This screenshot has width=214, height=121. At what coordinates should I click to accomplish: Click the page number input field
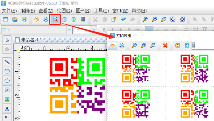[x=203, y=45]
